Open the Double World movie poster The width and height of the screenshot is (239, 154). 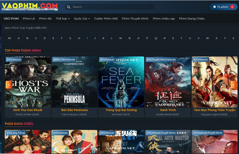(168, 82)
